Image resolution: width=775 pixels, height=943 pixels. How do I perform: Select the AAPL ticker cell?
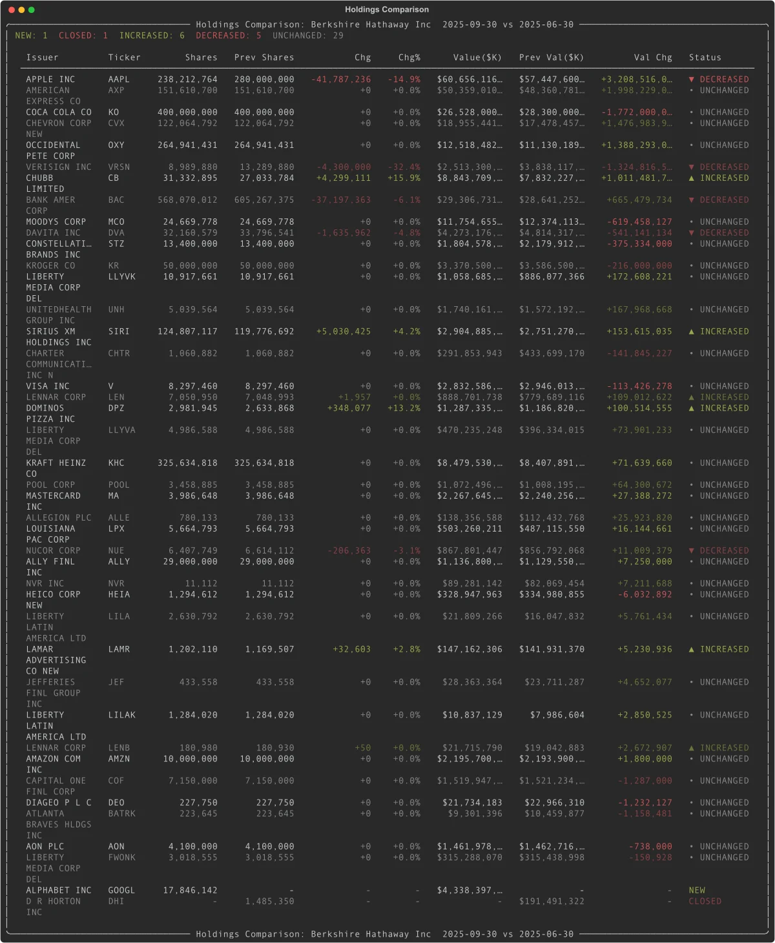tap(119, 79)
